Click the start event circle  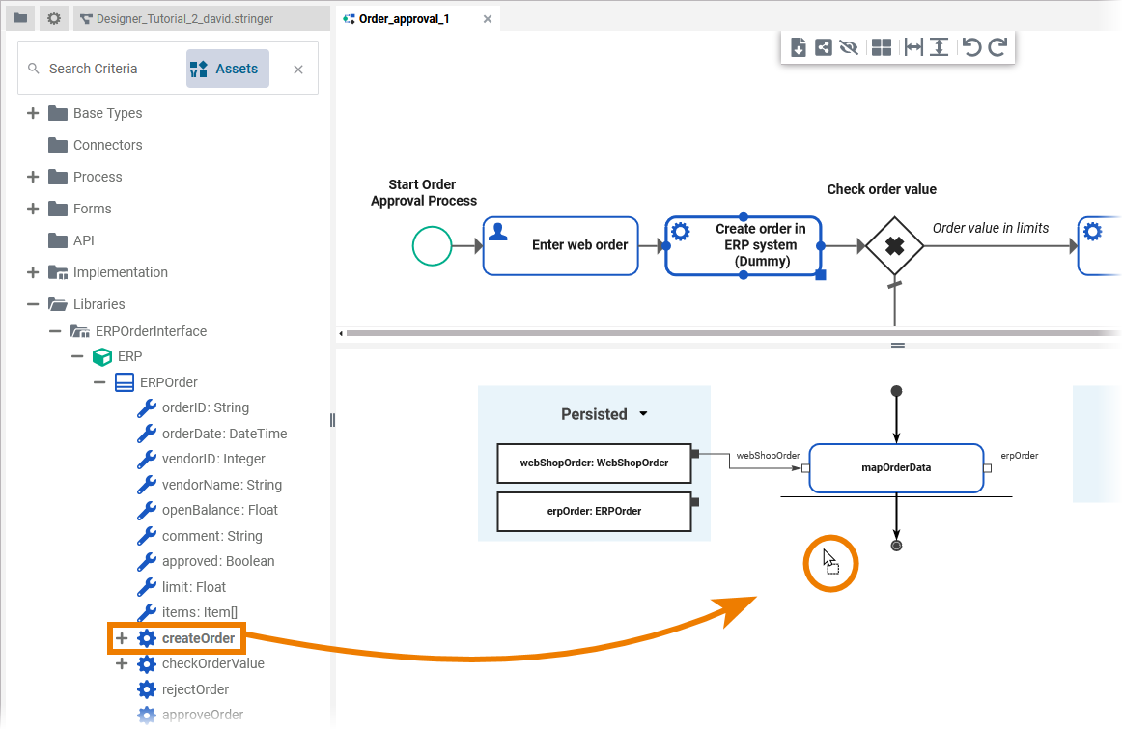pos(432,245)
